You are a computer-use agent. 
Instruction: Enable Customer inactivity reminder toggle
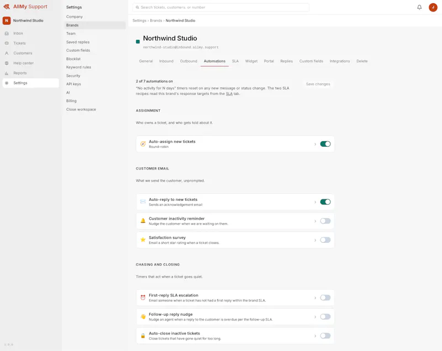point(325,221)
